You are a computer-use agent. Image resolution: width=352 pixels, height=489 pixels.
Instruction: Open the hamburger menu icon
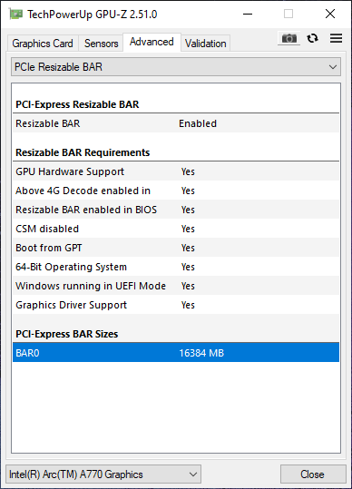coord(336,38)
